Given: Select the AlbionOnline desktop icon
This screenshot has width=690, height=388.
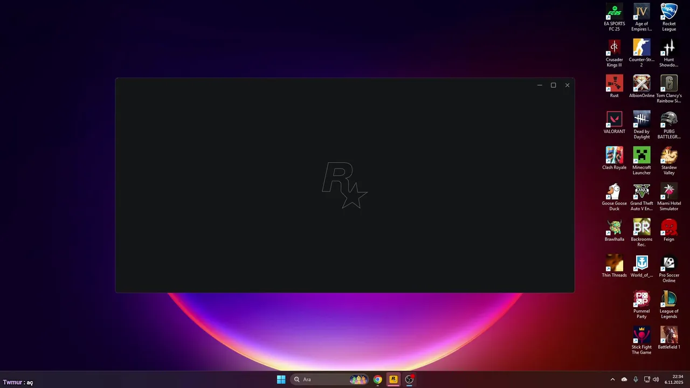Looking at the screenshot, I should coord(641,87).
